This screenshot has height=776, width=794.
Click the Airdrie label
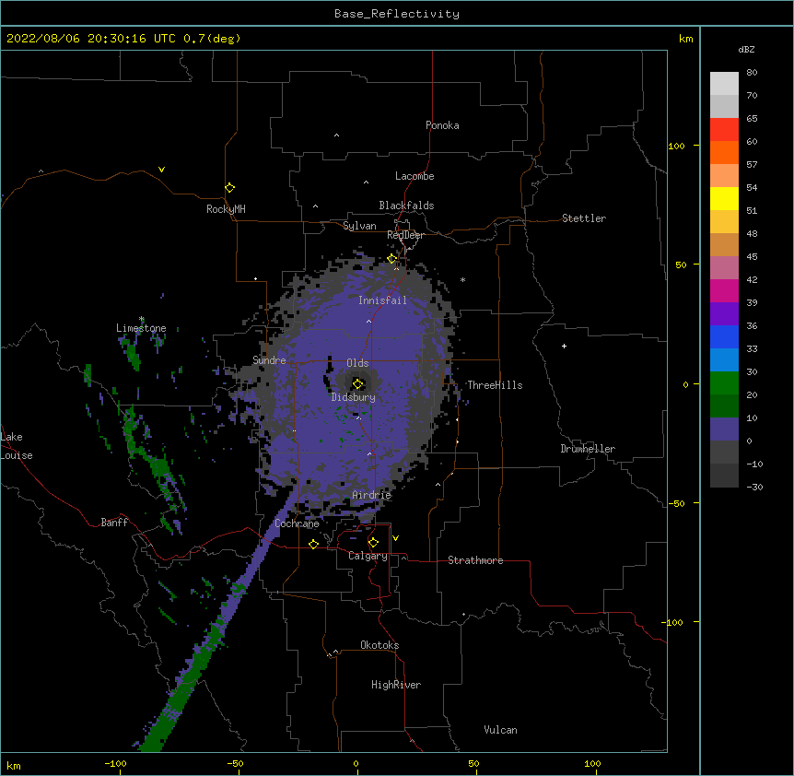pos(372,495)
